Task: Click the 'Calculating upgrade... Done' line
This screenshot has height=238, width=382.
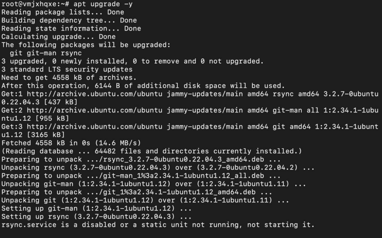Action: click(x=59, y=37)
